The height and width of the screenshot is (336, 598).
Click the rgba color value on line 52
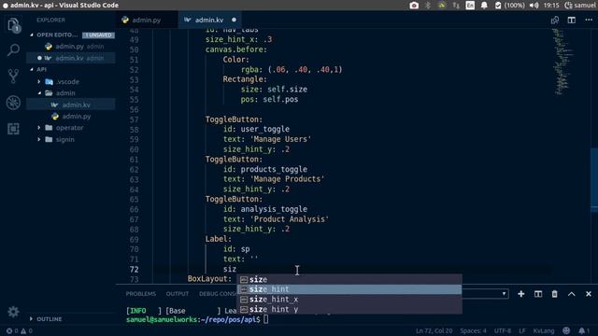tap(306, 69)
